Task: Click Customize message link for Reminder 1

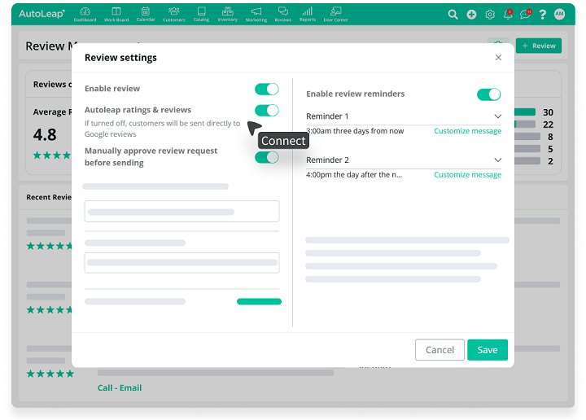Action: click(467, 131)
